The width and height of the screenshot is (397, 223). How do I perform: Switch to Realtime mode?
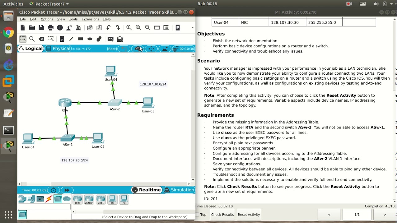point(147,190)
